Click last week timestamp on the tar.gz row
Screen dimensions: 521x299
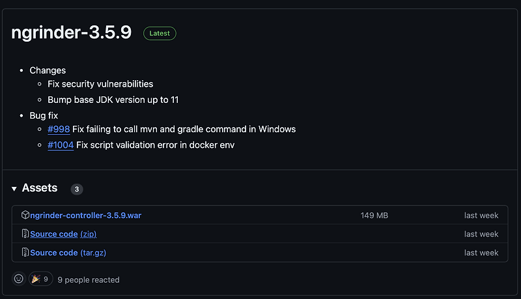[481, 253]
